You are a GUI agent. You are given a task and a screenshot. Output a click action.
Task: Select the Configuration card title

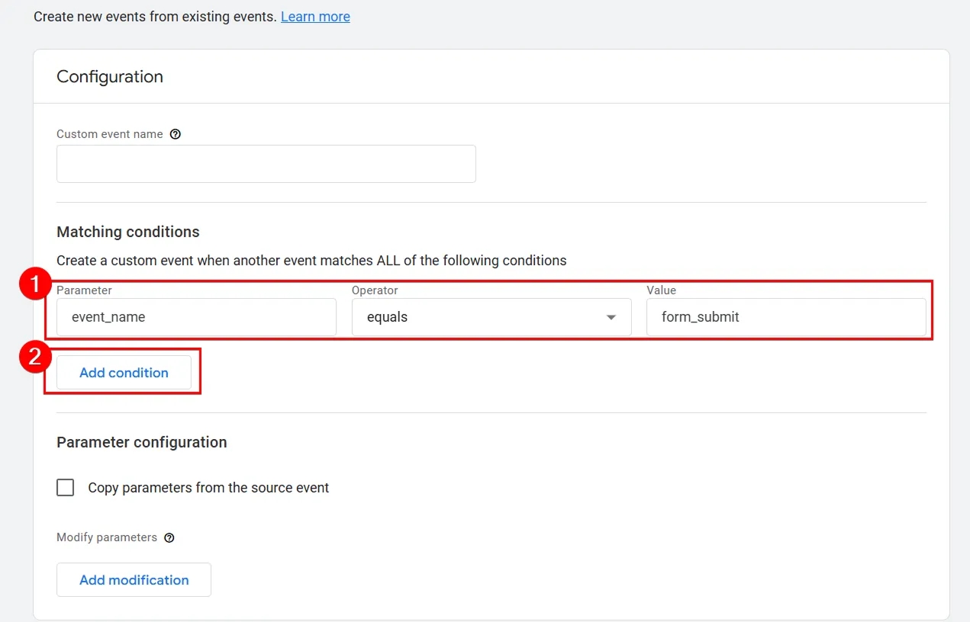110,76
